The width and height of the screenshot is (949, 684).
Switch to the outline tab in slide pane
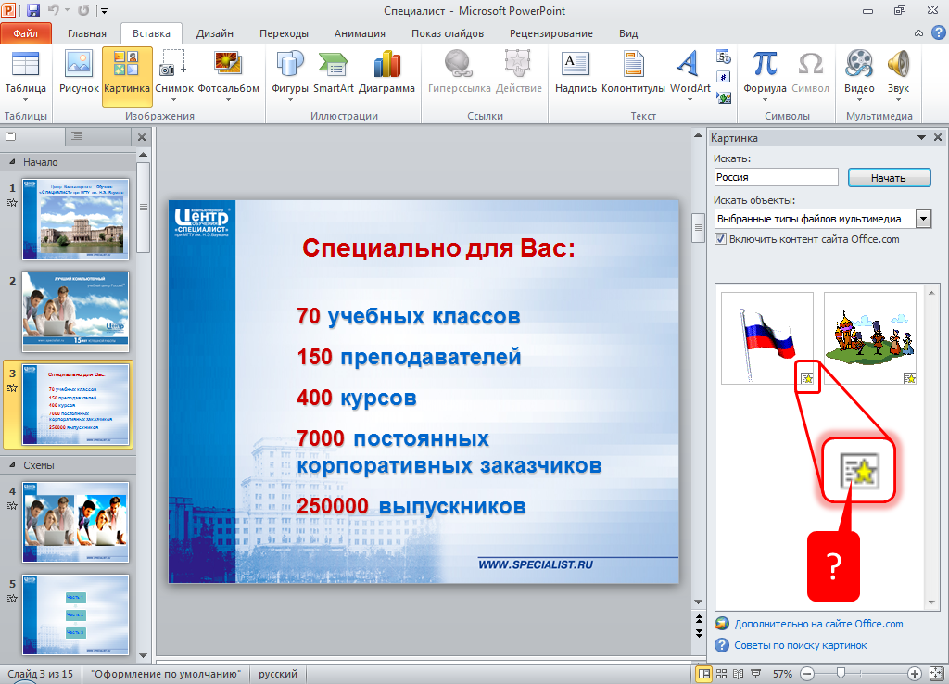(x=76, y=136)
